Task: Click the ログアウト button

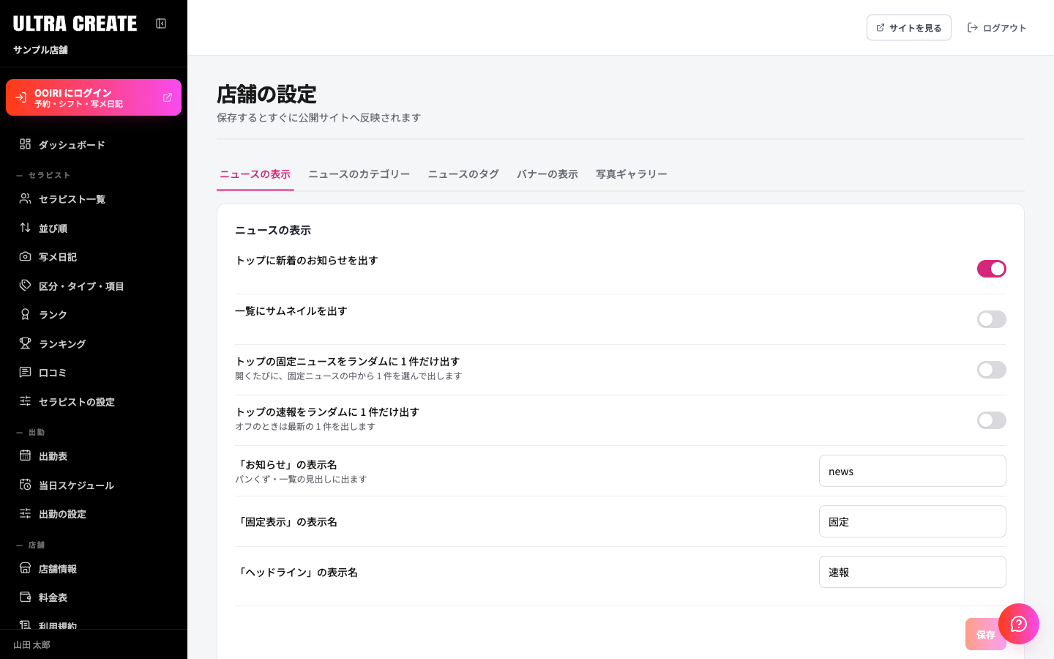Action: 997,28
